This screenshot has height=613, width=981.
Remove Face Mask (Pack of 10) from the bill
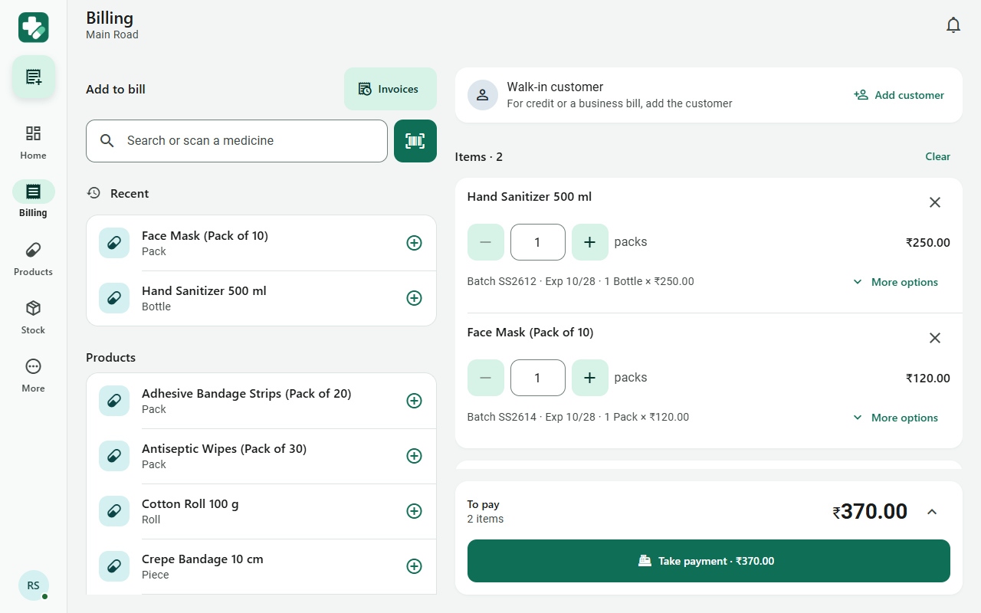pos(935,338)
